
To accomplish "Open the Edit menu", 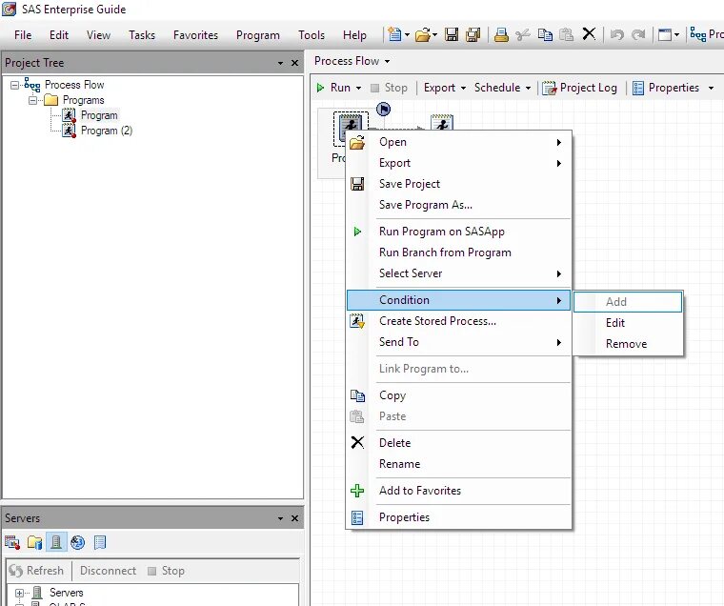I will coord(59,35).
